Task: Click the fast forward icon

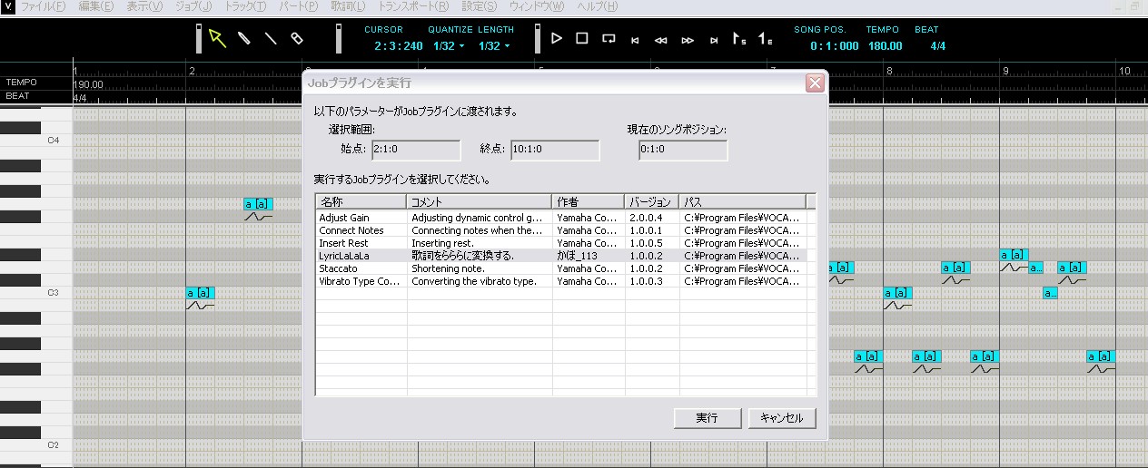Action: click(x=688, y=40)
